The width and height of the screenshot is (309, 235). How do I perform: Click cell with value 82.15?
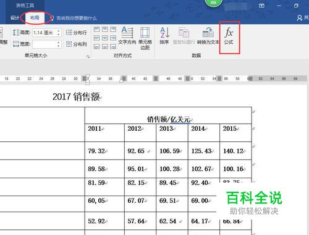click(140, 187)
